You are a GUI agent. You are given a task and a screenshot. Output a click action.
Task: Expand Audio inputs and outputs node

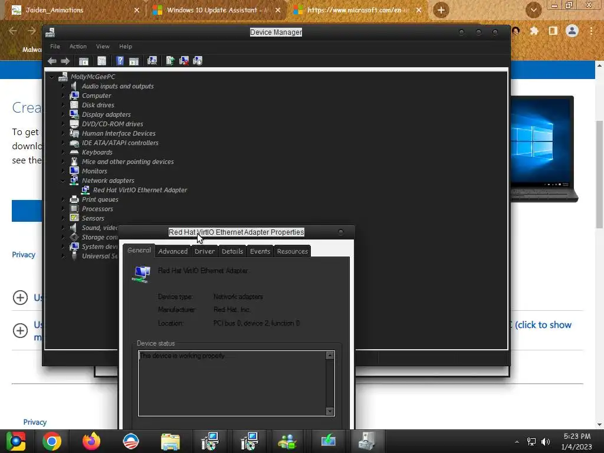pos(63,86)
